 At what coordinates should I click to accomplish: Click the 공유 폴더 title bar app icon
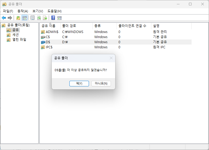pos(4,4)
